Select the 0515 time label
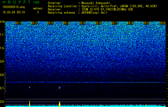Viewport: 168px width, 107px height. [x=82, y=23]
